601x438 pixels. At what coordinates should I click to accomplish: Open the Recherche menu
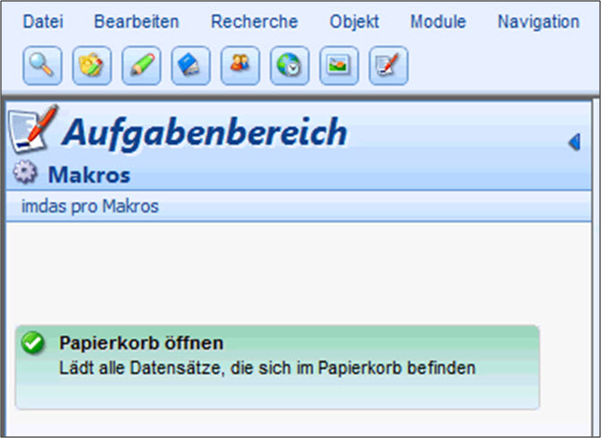[255, 21]
